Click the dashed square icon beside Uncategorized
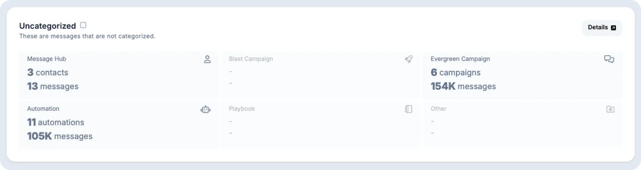 [83, 25]
